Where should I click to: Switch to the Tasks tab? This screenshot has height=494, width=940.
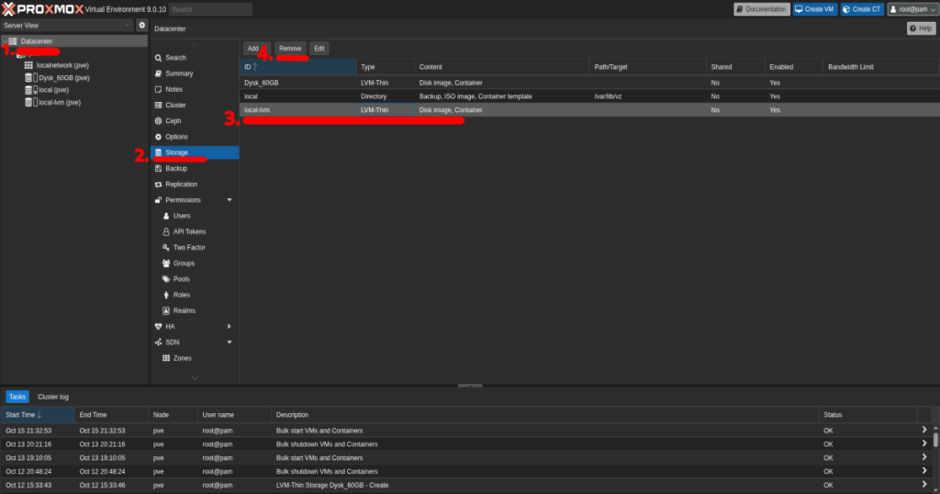pyautogui.click(x=17, y=397)
